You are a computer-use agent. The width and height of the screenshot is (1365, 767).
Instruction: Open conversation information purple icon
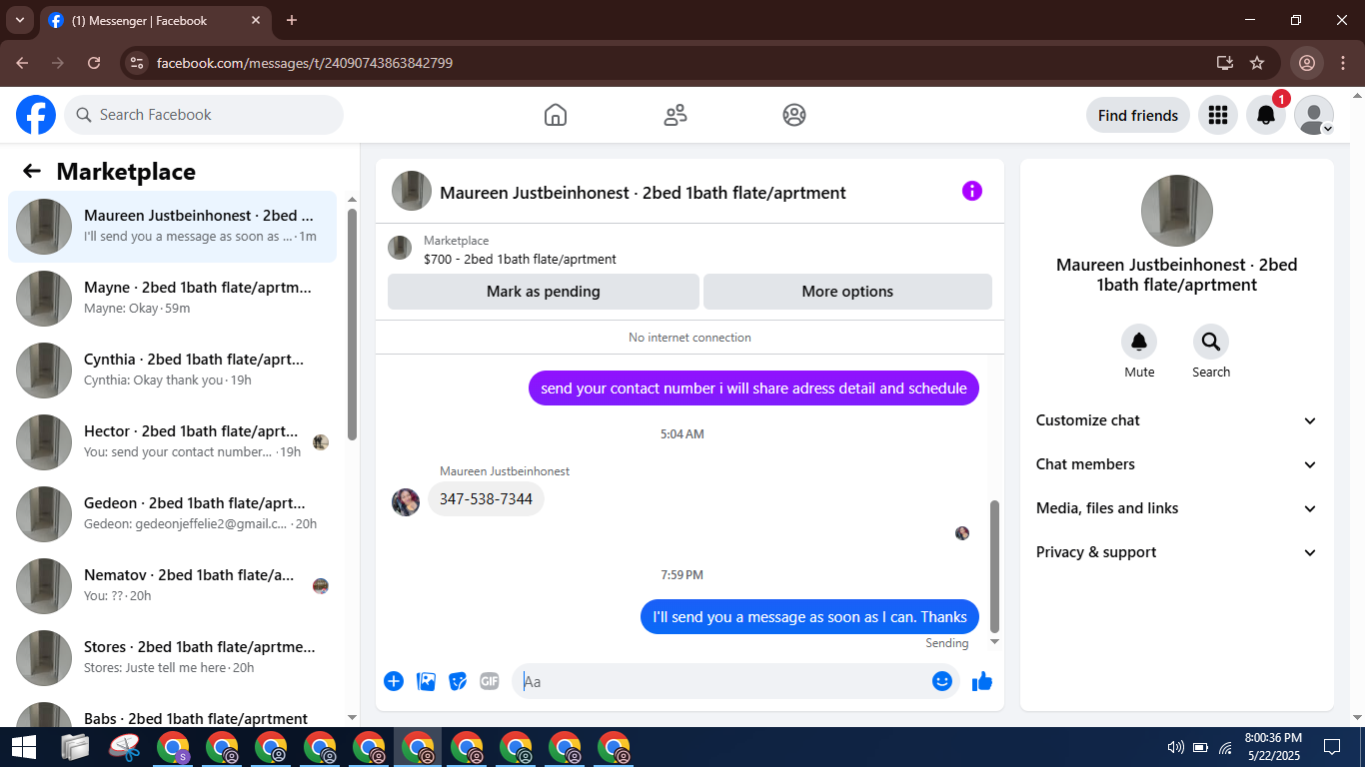pos(972,191)
